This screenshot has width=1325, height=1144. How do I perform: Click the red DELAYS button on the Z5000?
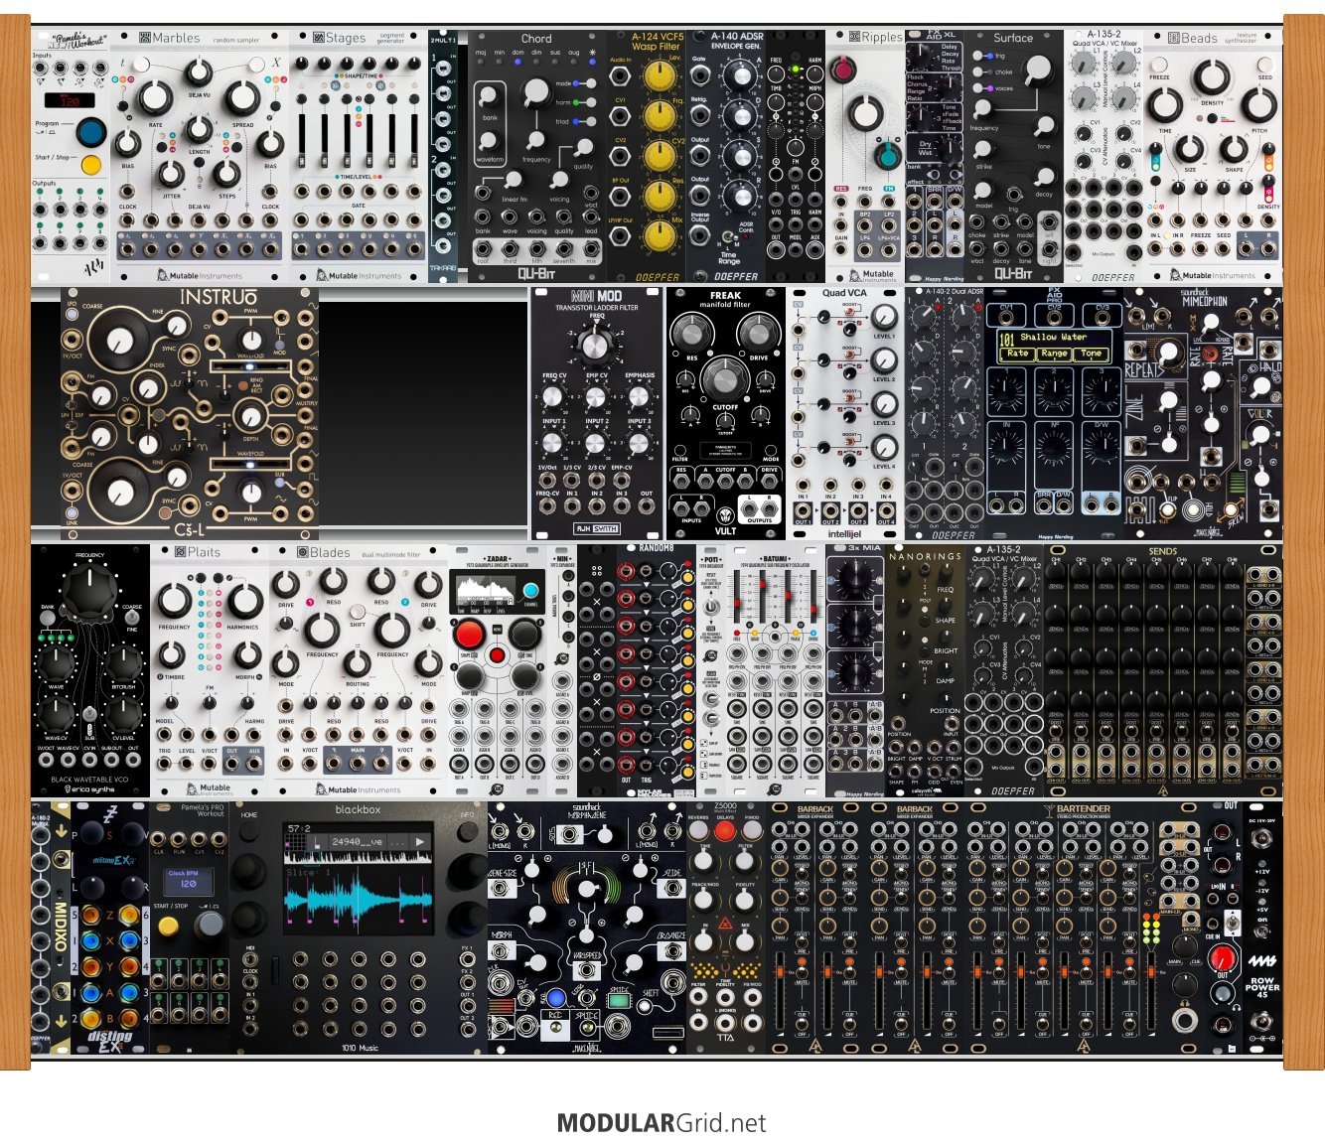(x=725, y=831)
